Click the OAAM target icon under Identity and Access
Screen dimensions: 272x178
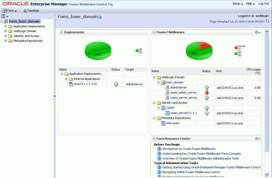[x=163, y=108]
